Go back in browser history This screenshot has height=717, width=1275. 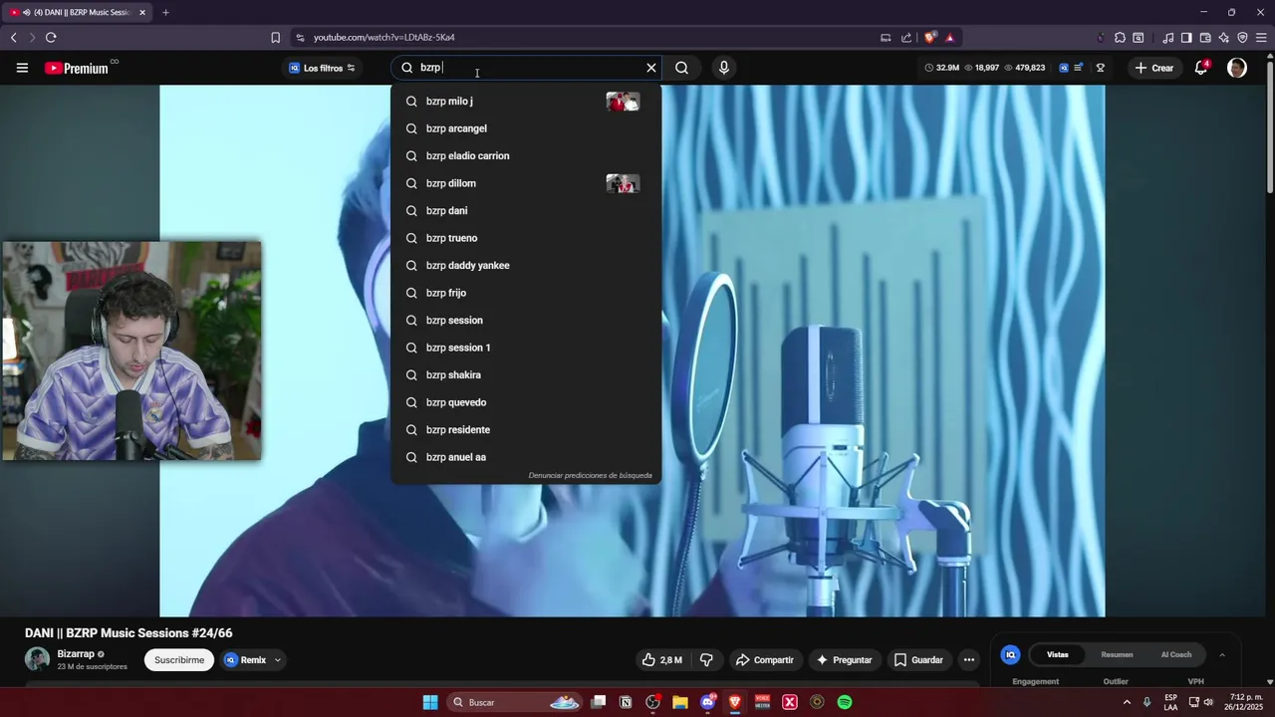(x=14, y=38)
